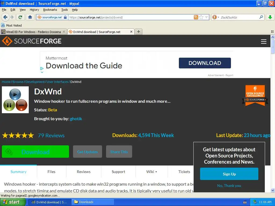The width and height of the screenshot is (275, 206).
Task: Click the five-star rating
Action: (x=18, y=135)
